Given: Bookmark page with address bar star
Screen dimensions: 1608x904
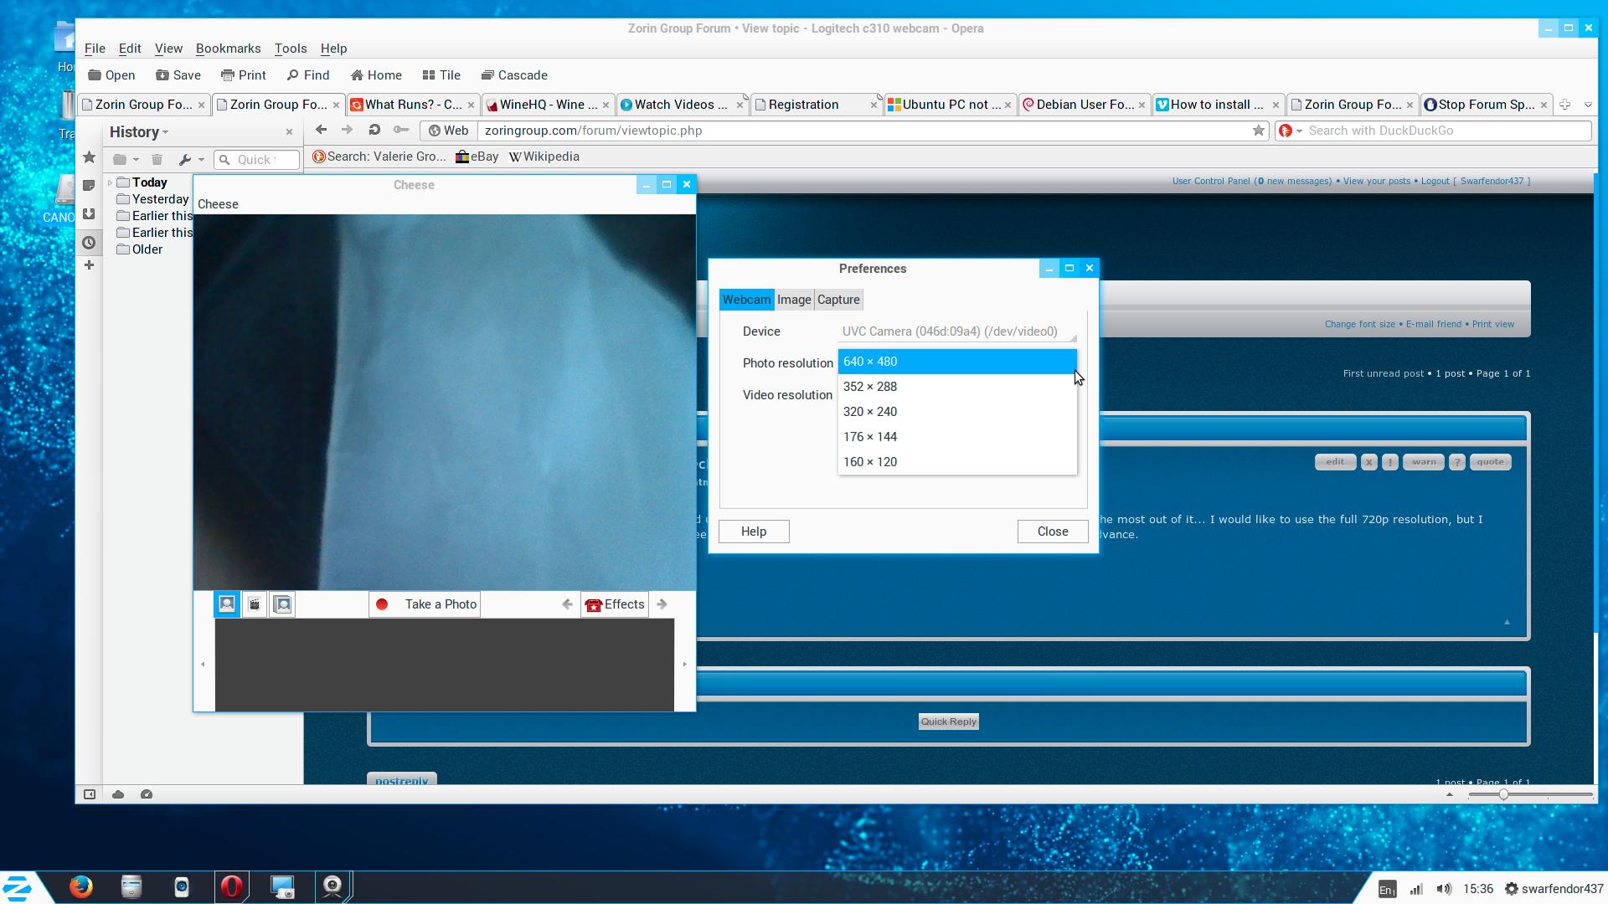Looking at the screenshot, I should click(x=1258, y=131).
